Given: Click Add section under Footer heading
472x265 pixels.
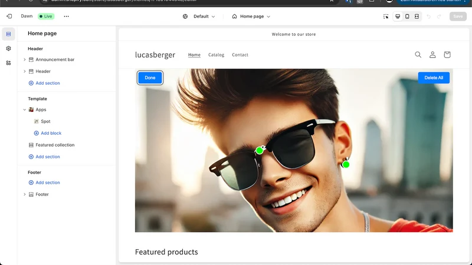Looking at the screenshot, I should coord(44,183).
